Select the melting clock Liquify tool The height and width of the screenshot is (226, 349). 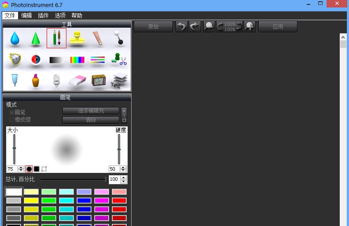(15, 59)
